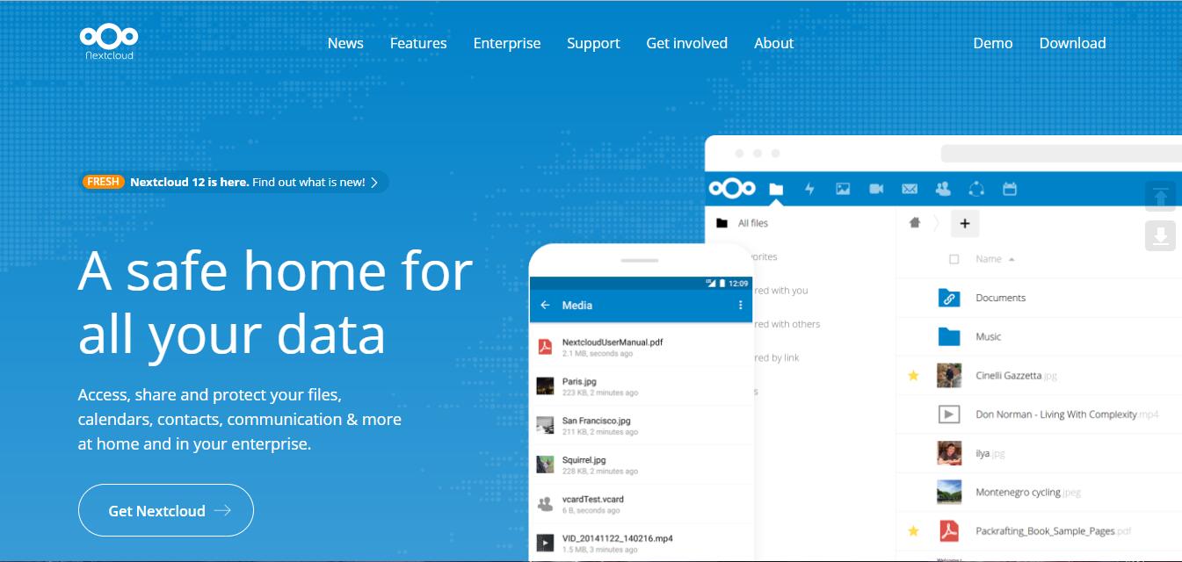Screen dimensions: 1182x562
Task: Open the Gallery picture icon
Action: click(843, 189)
